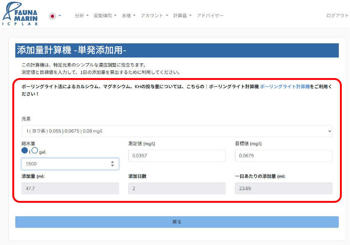The image size is (350, 245).
Task: Click the 測定値 (mg/l) input field
Action: click(177, 156)
